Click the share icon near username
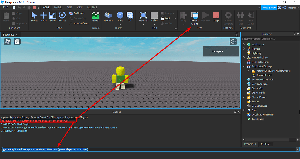Screen dimensions: 300x159 (284, 8)
